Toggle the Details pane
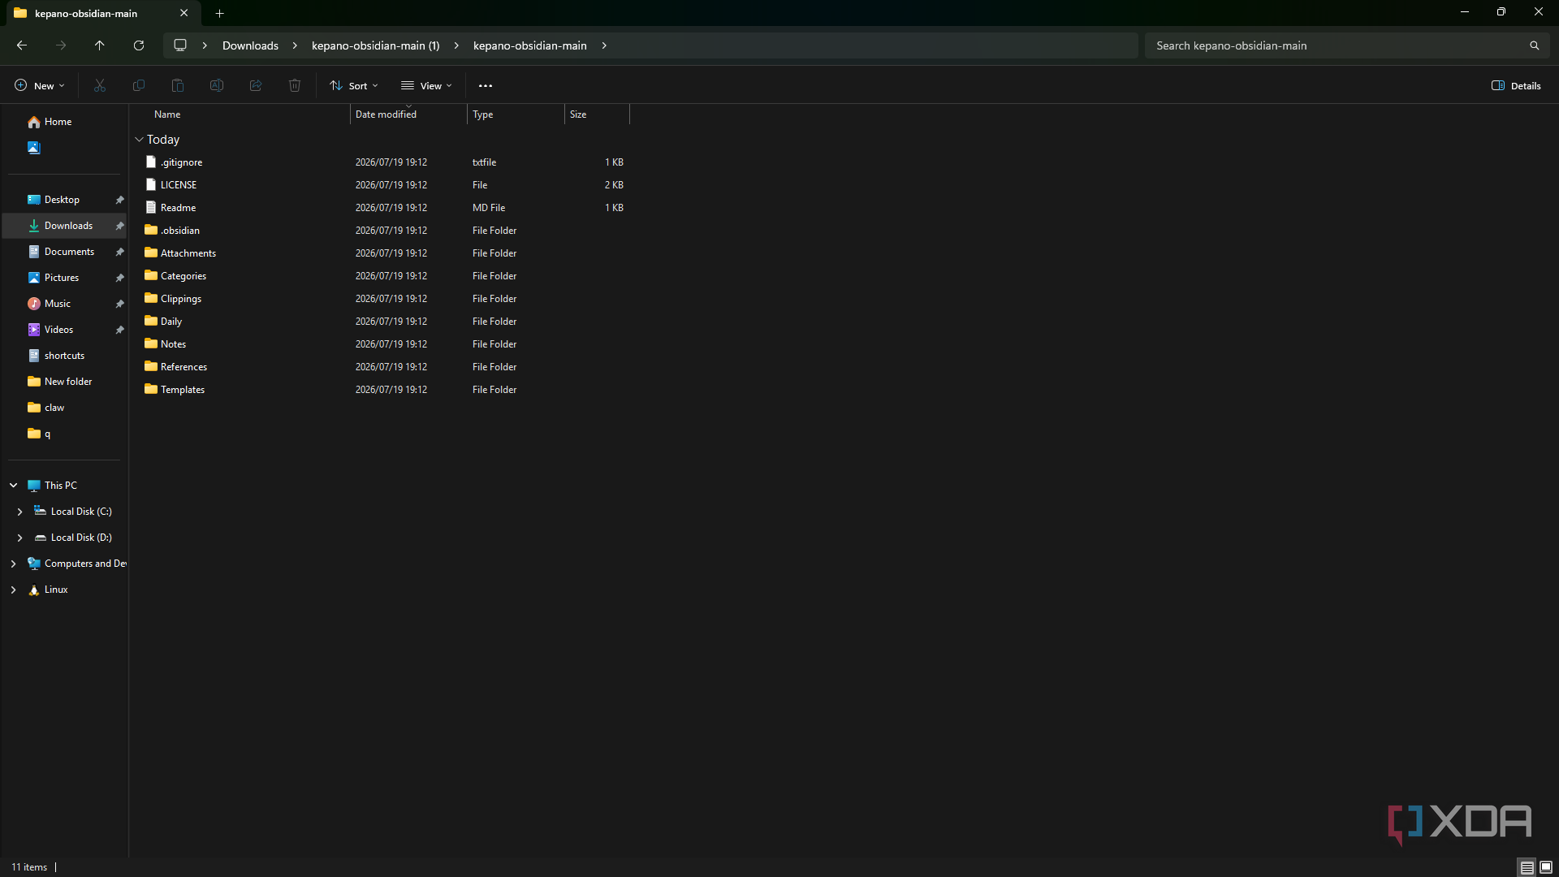 pos(1516,85)
